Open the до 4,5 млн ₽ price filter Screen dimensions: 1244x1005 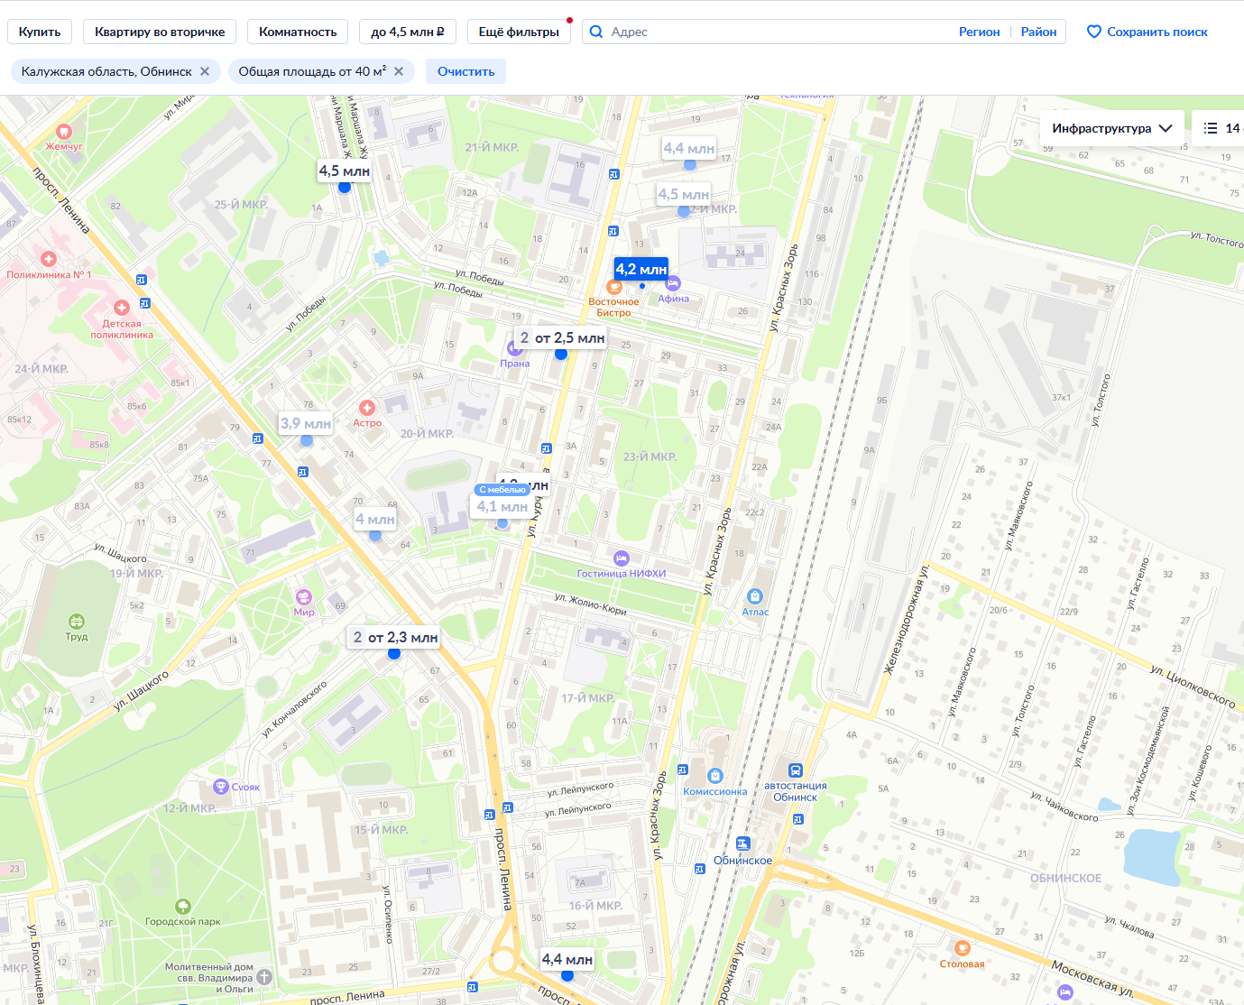coord(408,32)
